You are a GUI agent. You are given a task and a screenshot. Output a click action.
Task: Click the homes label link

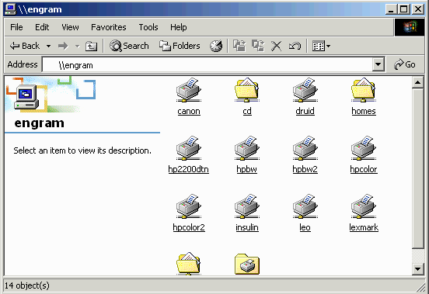[364, 111]
